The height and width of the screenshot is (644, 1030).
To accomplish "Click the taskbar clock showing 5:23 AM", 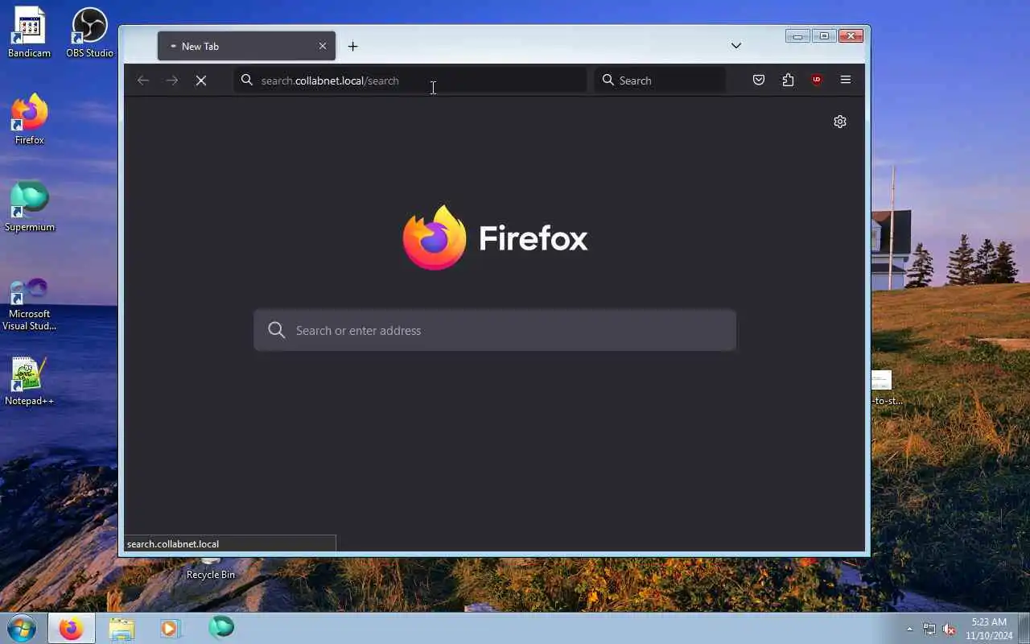I will [989, 629].
